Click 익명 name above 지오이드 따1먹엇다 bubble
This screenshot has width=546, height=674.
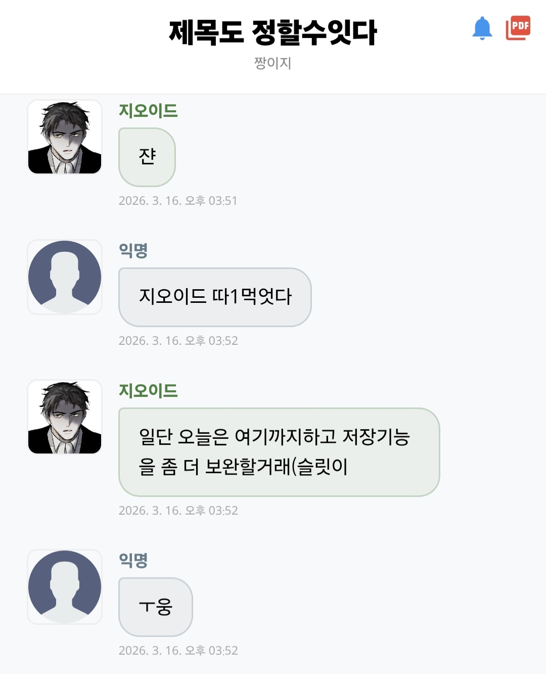tap(133, 250)
